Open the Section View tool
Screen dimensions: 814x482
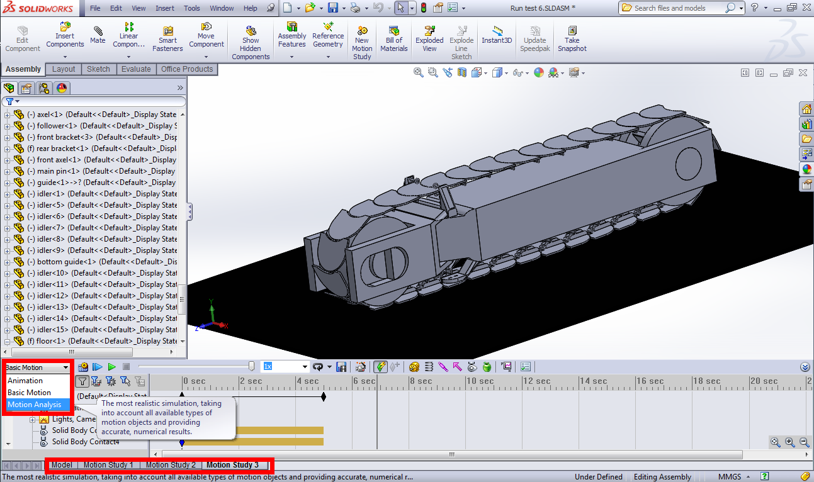(x=462, y=73)
